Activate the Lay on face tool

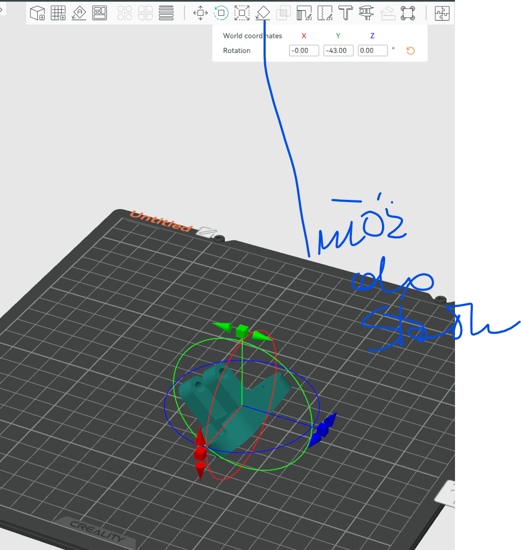[x=263, y=13]
